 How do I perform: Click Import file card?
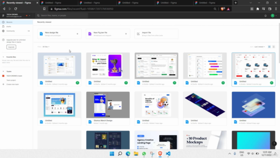click(156, 34)
